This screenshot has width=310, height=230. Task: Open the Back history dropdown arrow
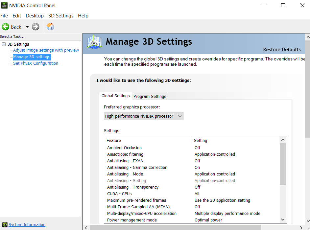pos(27,27)
